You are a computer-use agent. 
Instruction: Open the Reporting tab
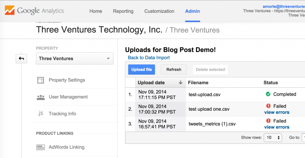(x=123, y=11)
